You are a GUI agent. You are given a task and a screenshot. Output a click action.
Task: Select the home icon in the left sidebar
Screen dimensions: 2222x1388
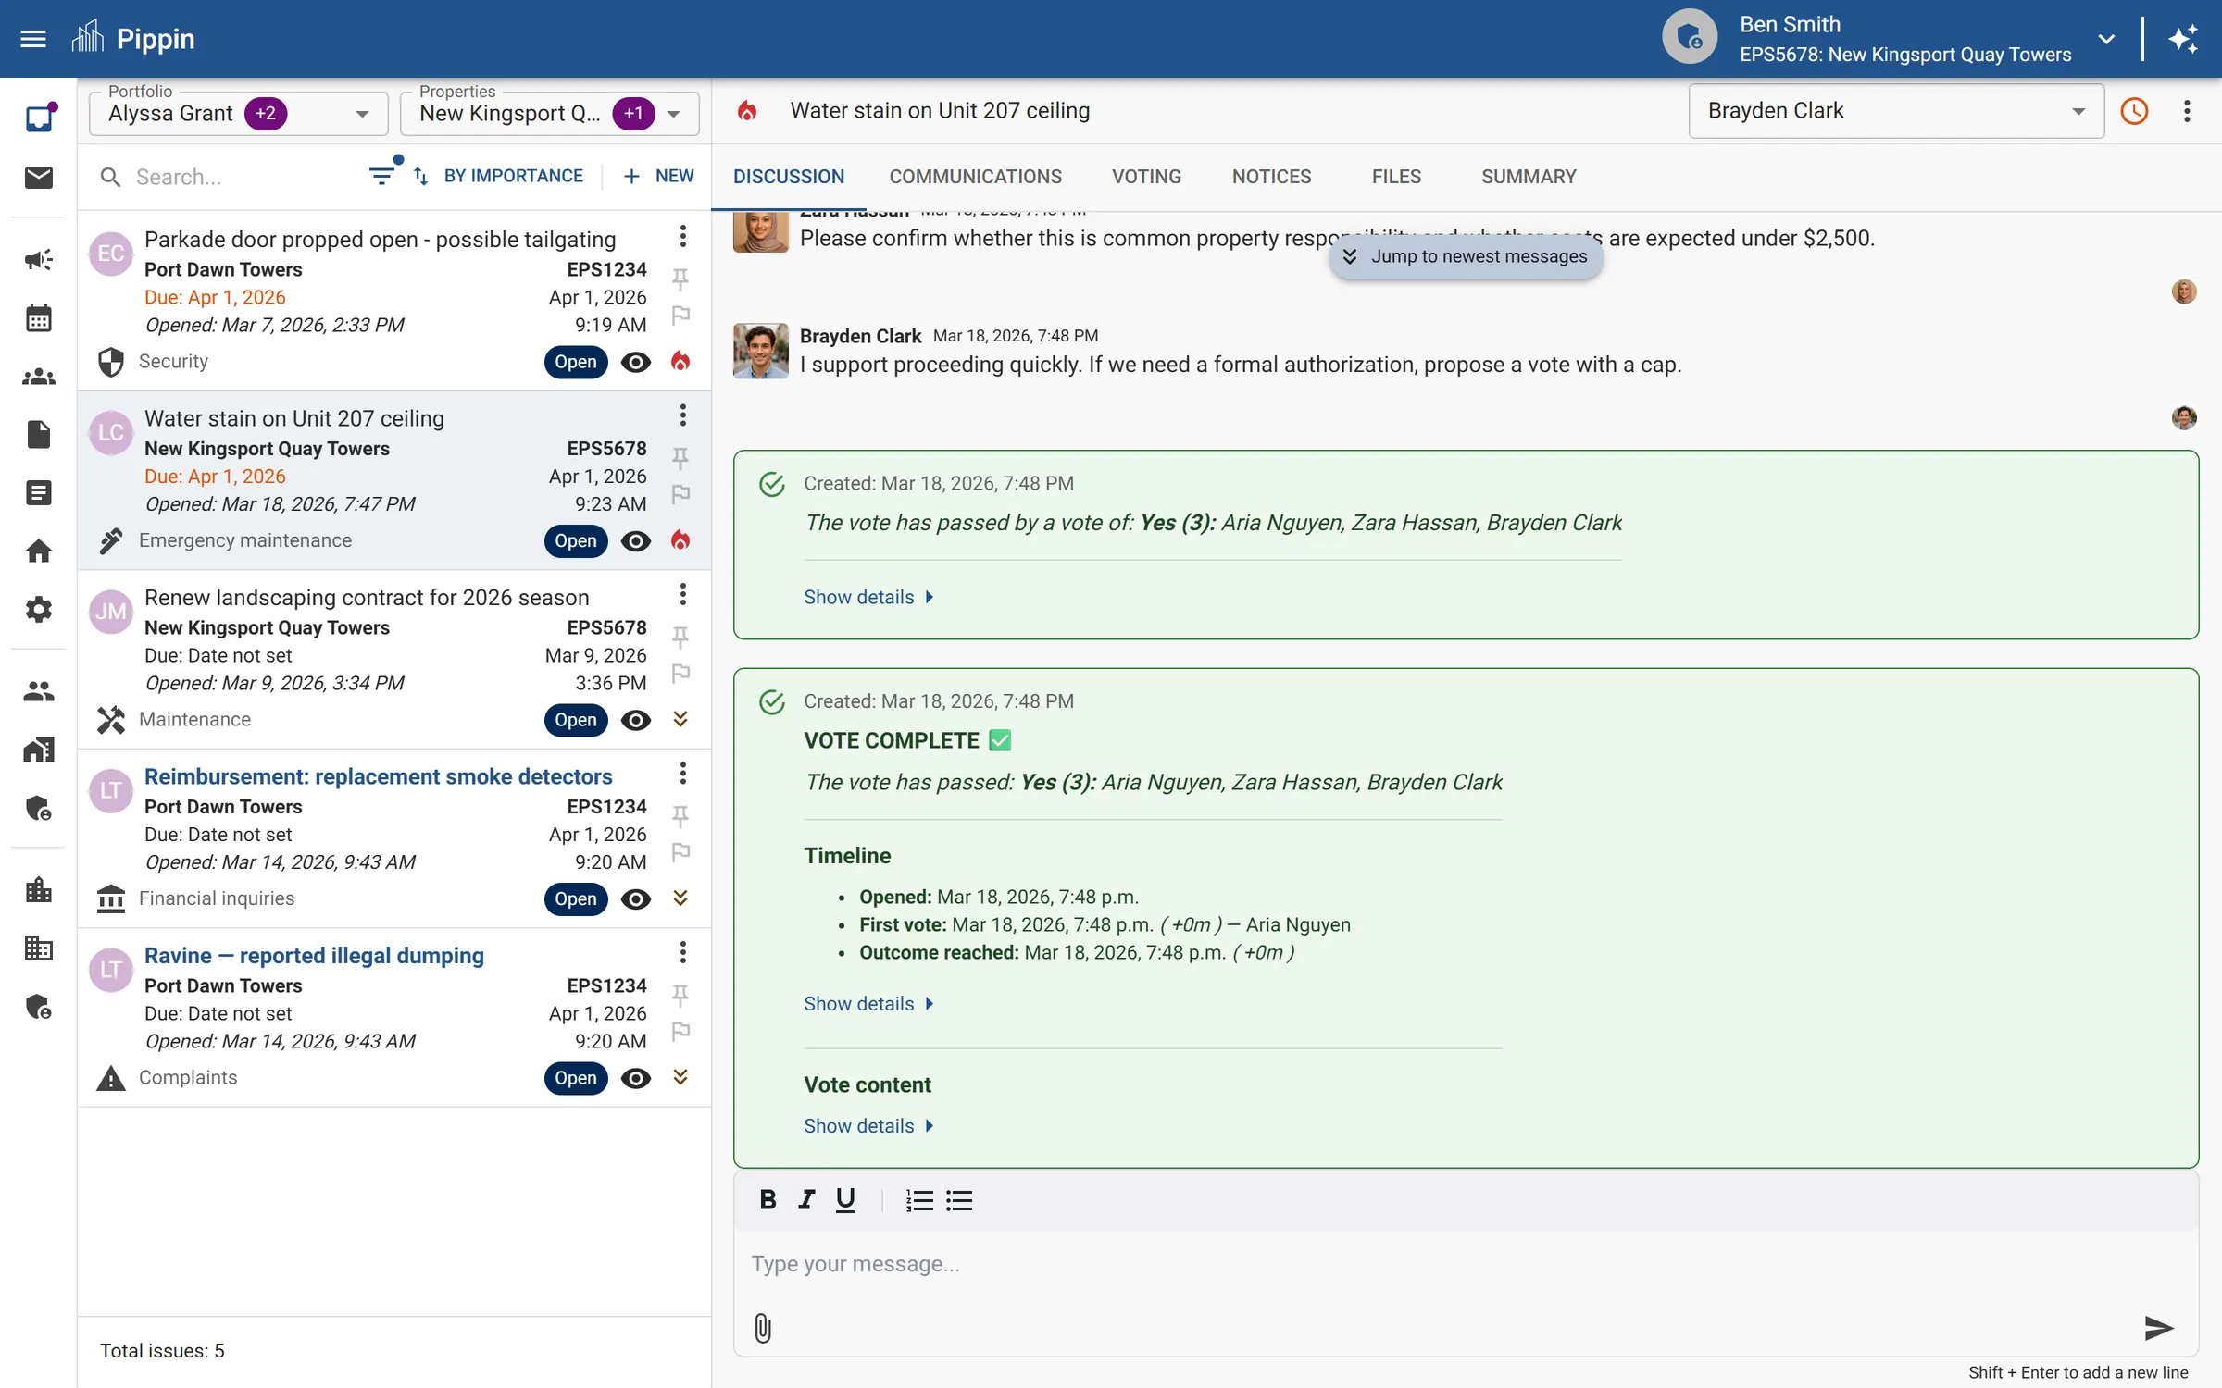38,551
